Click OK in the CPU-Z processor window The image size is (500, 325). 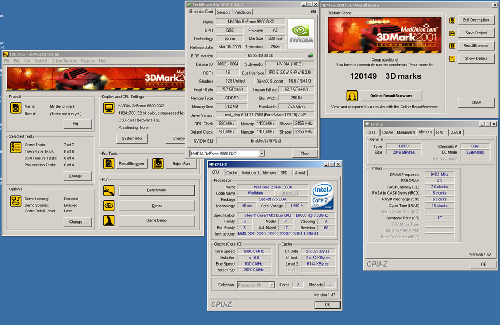(x=327, y=305)
